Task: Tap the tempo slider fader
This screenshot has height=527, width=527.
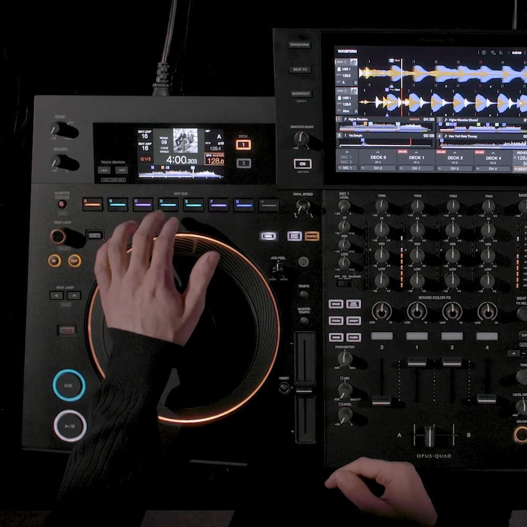Action: point(305,387)
